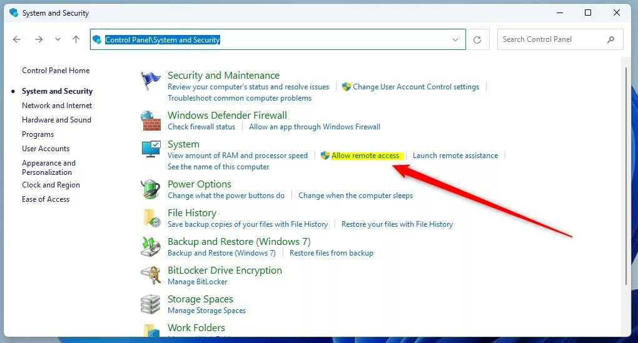Select System and Security in the sidebar
Image resolution: width=638 pixels, height=343 pixels.
point(58,91)
